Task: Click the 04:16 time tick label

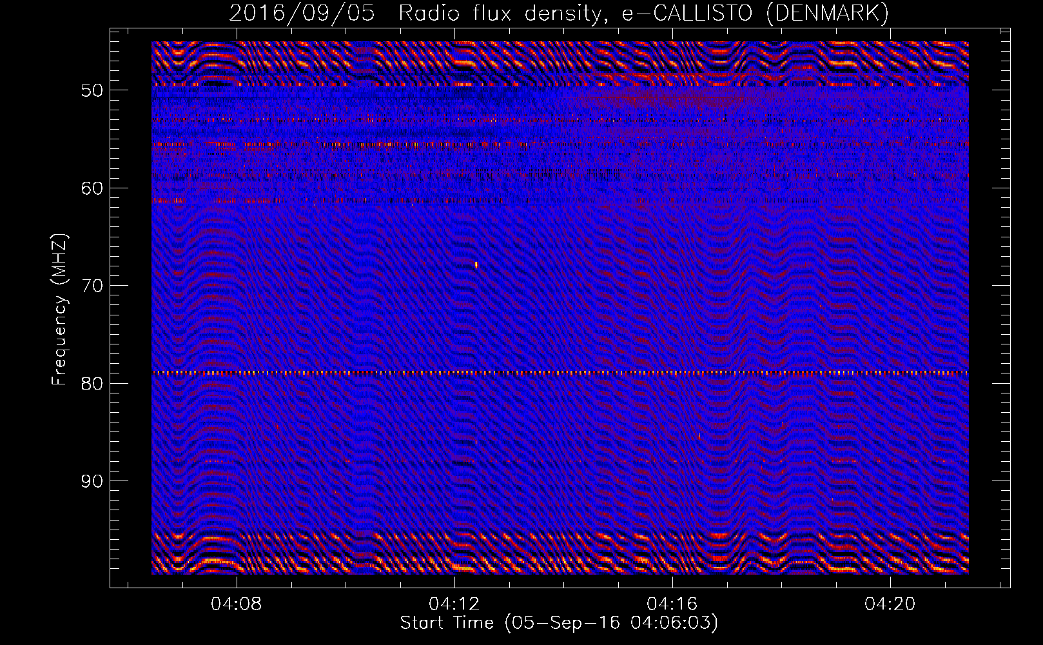Action: (x=672, y=604)
